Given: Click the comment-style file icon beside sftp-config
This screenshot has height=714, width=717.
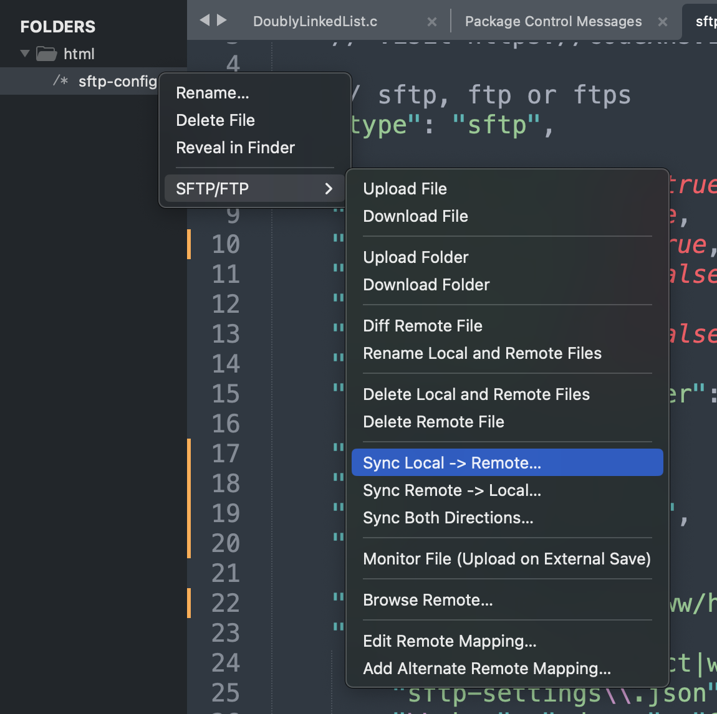Looking at the screenshot, I should [x=60, y=81].
